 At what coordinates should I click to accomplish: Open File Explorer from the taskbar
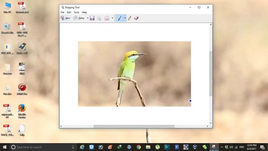[x=148, y=147]
